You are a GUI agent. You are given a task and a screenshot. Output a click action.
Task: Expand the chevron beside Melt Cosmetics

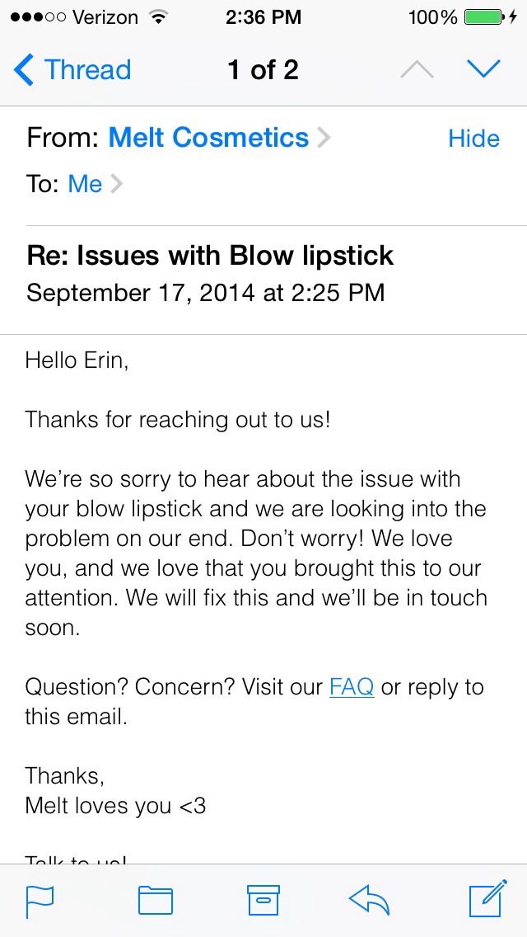click(x=323, y=139)
